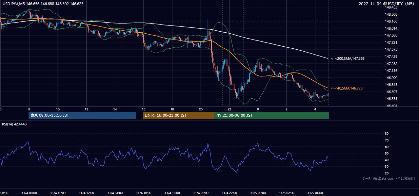The image size is (419, 196).
Task: Click hour tick 8 under price chart
Action: pos(29,109)
